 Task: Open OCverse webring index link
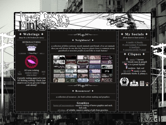click(35, 73)
